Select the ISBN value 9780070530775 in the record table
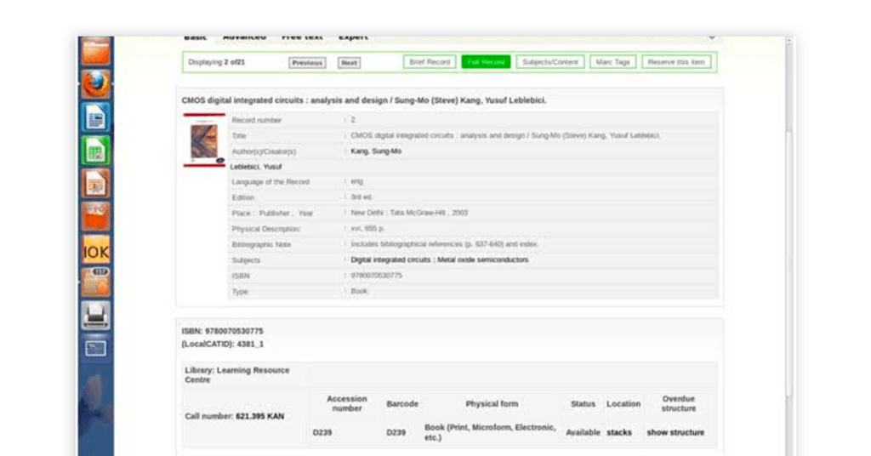 [376, 276]
